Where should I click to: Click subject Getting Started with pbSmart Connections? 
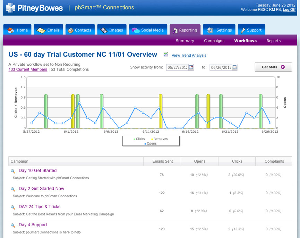click(x=51, y=178)
